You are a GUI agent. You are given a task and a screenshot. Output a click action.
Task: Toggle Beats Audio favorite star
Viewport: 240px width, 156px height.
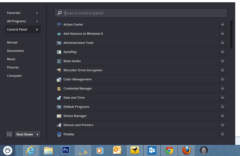click(222, 61)
